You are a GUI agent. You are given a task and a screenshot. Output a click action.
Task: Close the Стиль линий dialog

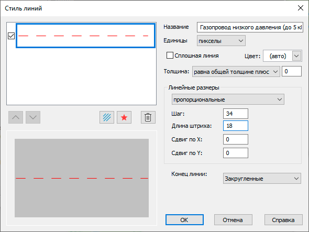[301, 8]
